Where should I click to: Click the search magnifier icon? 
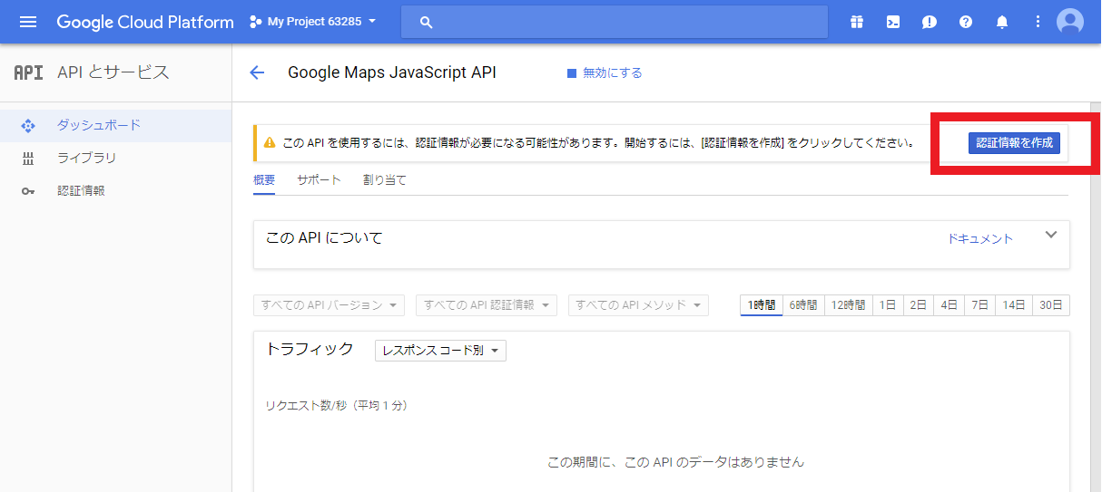[426, 22]
